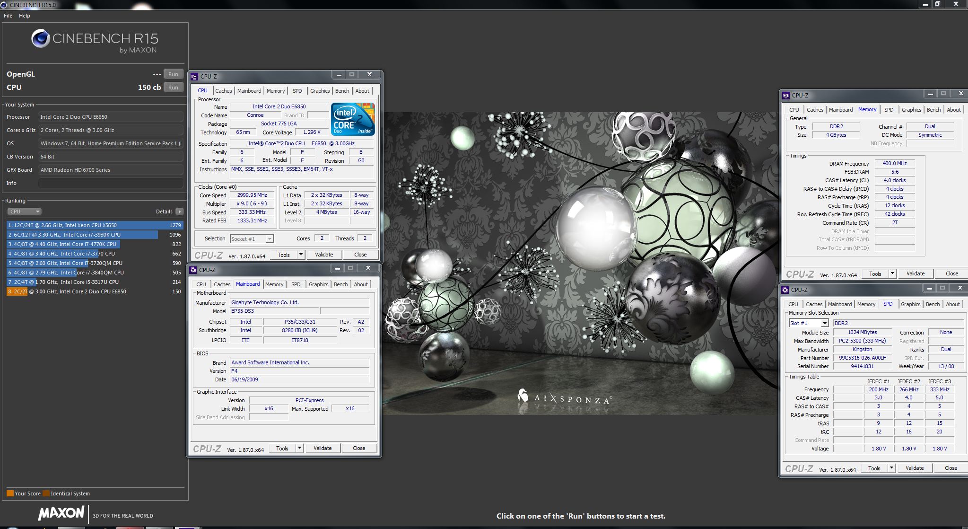
Task: Click Max Bandwidth value PC2-5300
Action: tap(862, 341)
